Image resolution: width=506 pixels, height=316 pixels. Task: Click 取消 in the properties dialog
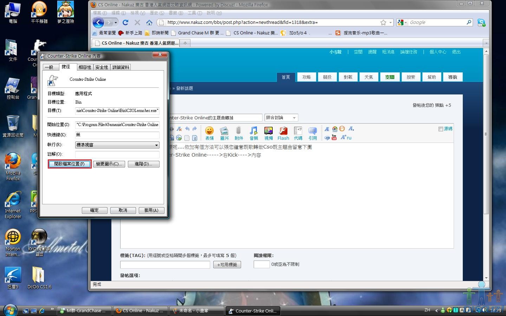(123, 210)
